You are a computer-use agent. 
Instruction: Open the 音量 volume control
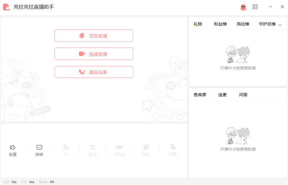(13, 150)
